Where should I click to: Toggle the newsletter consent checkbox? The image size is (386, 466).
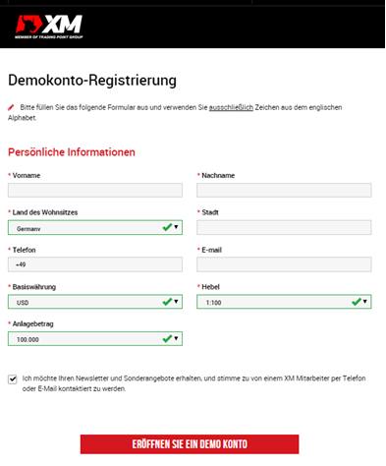[x=13, y=379]
